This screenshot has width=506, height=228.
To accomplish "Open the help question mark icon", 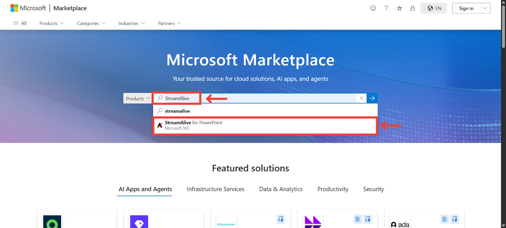I will click(x=386, y=8).
